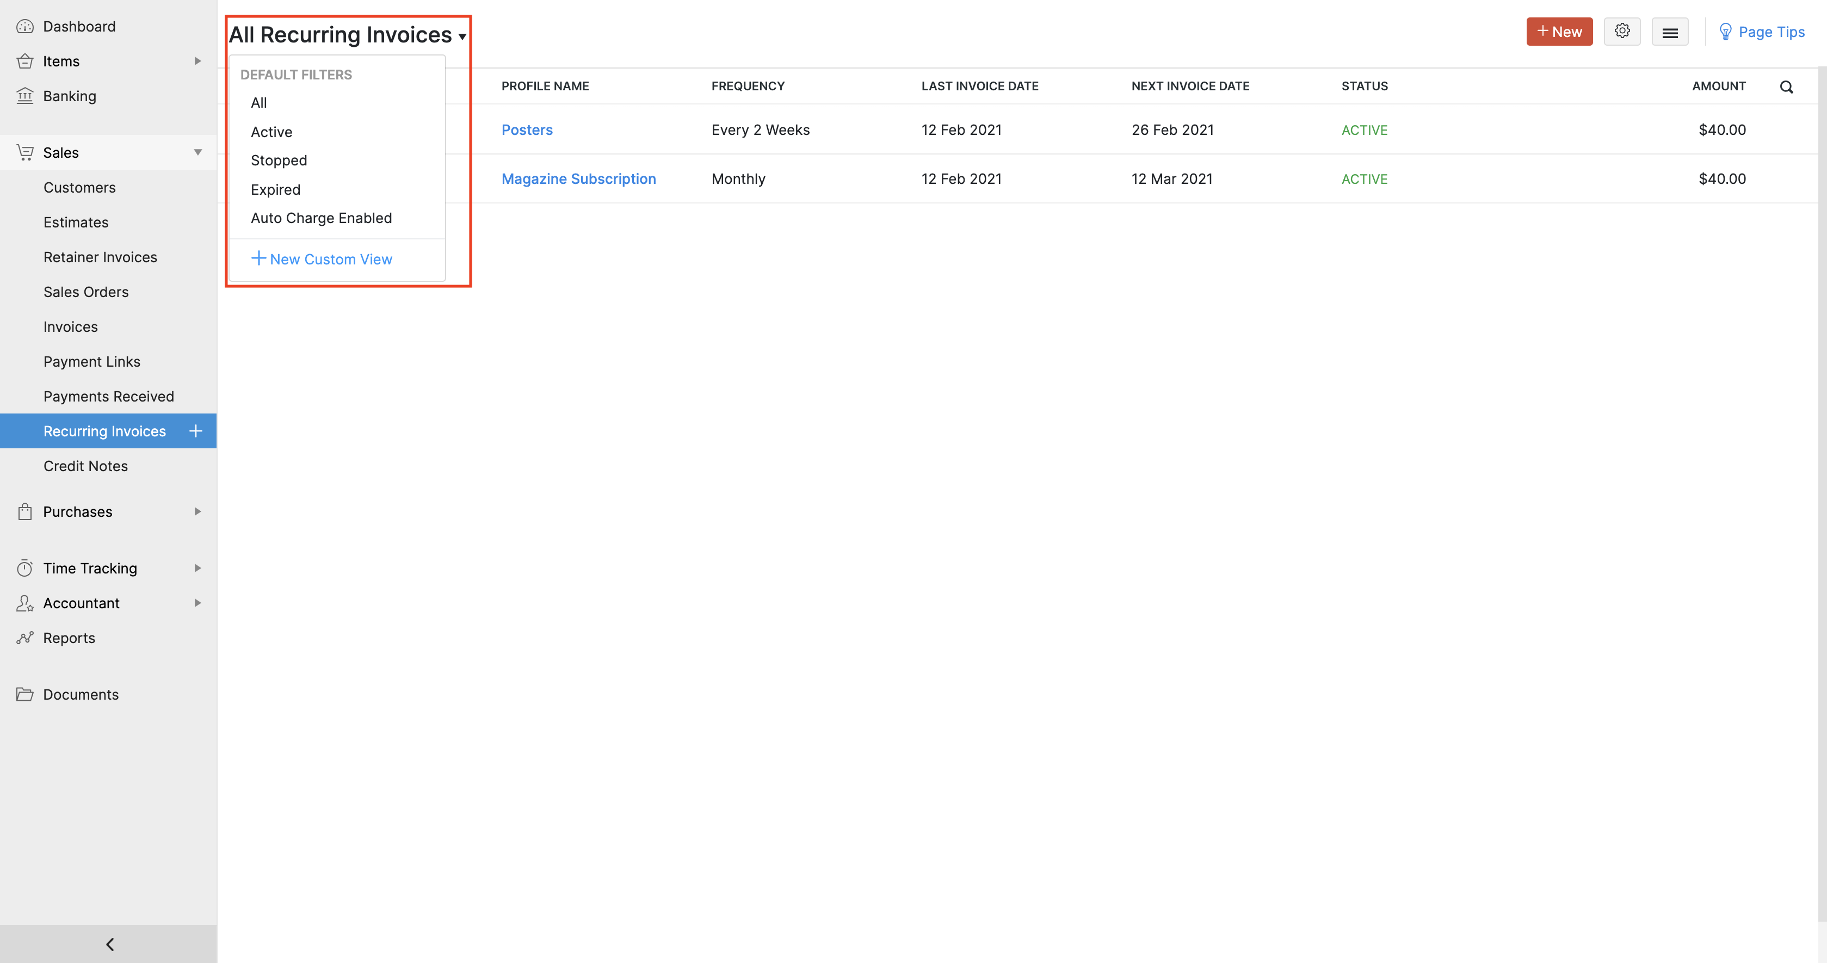Click New Custom View link

click(x=322, y=259)
